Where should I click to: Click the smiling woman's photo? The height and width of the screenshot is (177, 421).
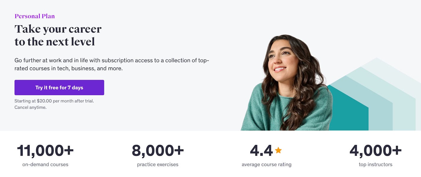[287, 83]
